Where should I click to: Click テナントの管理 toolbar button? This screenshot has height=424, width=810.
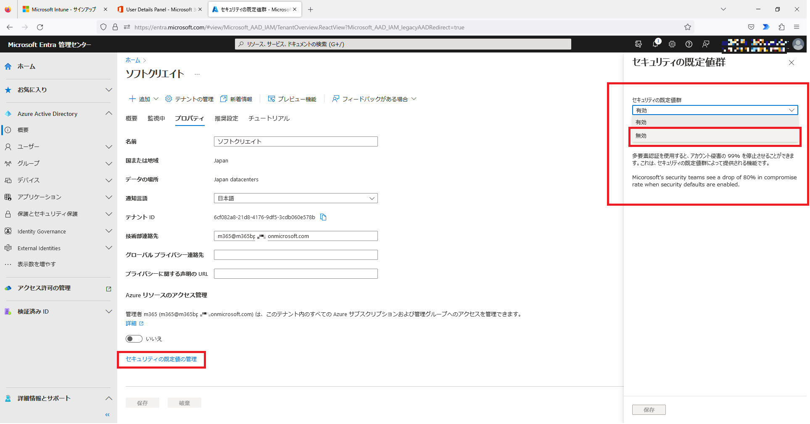pos(190,99)
